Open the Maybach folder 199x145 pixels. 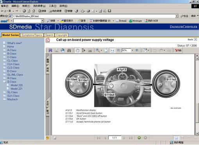13,99
